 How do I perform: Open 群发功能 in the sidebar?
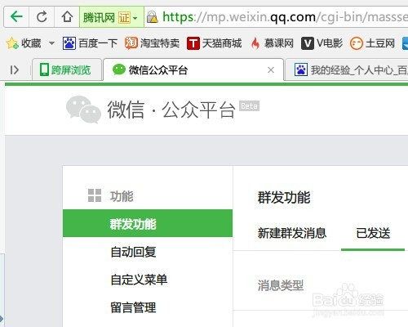click(148, 223)
